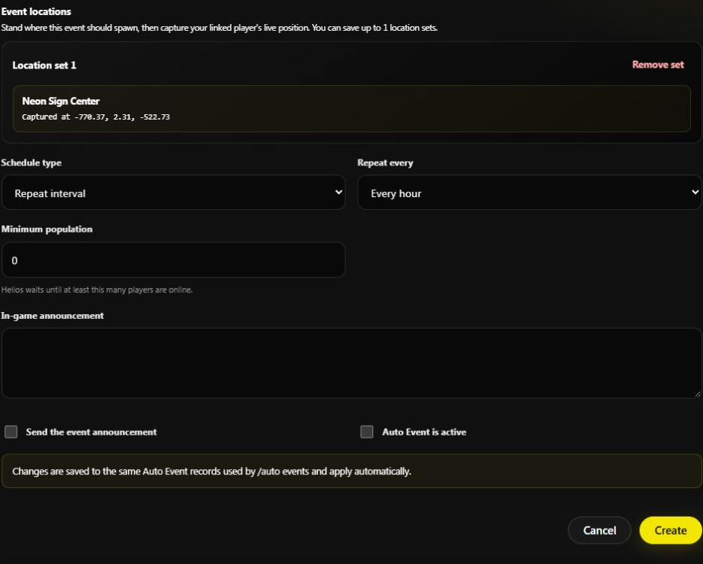Create the auto event
This screenshot has width=703, height=564.
click(670, 530)
